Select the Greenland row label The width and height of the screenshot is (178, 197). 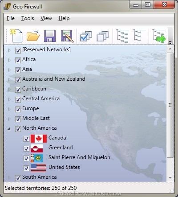(x=61, y=148)
